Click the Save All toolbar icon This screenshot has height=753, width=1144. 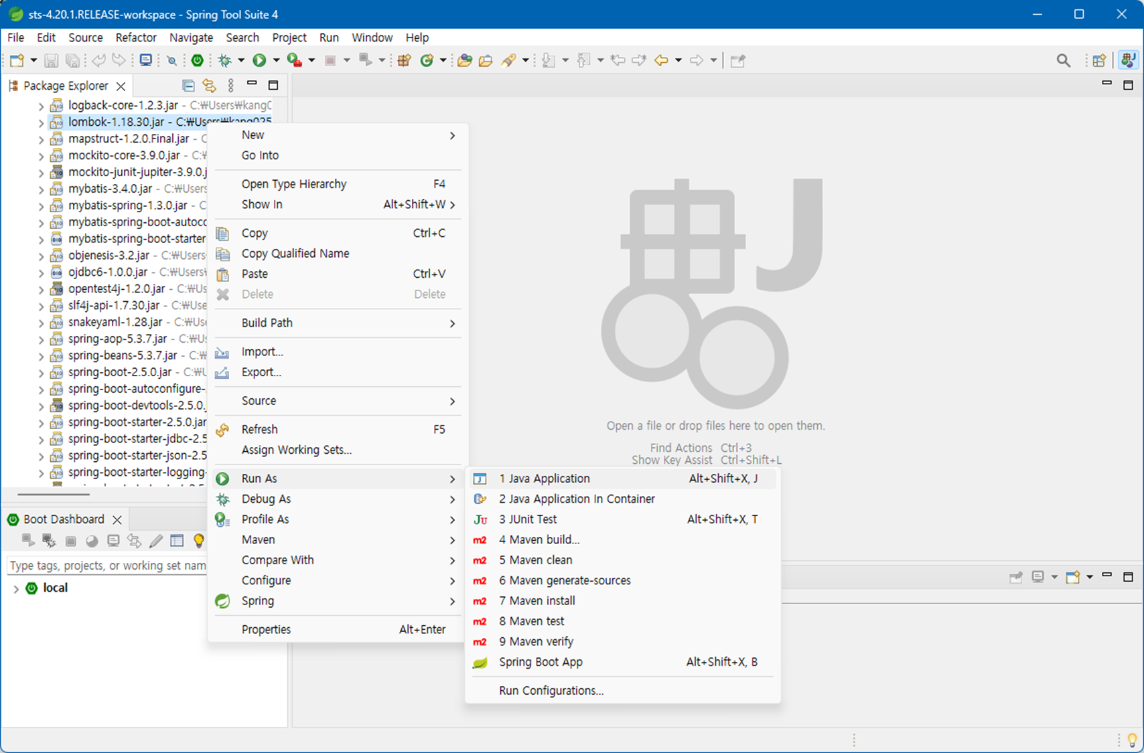pos(72,60)
